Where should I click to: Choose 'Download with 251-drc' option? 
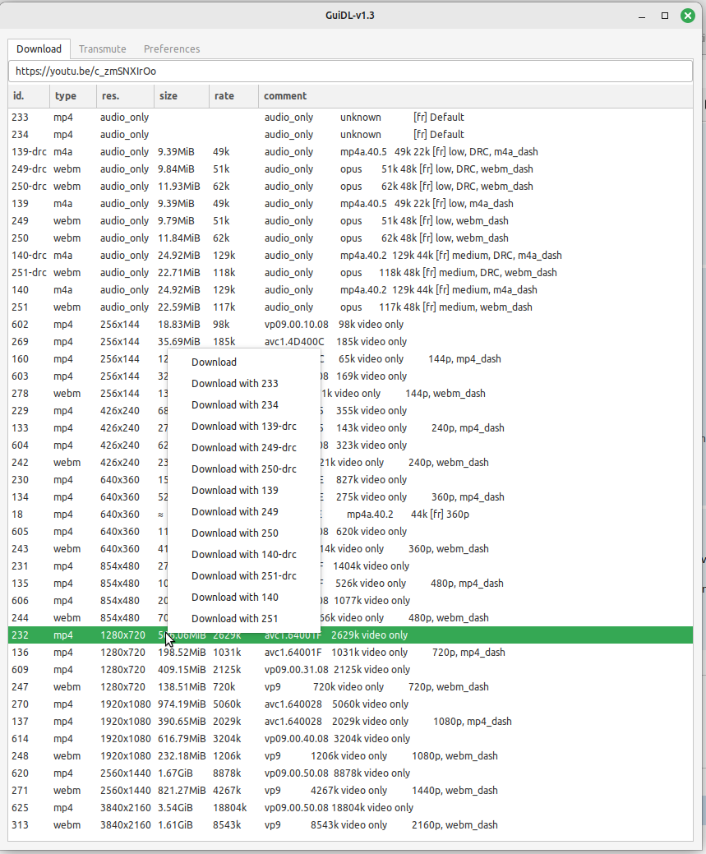coord(243,575)
